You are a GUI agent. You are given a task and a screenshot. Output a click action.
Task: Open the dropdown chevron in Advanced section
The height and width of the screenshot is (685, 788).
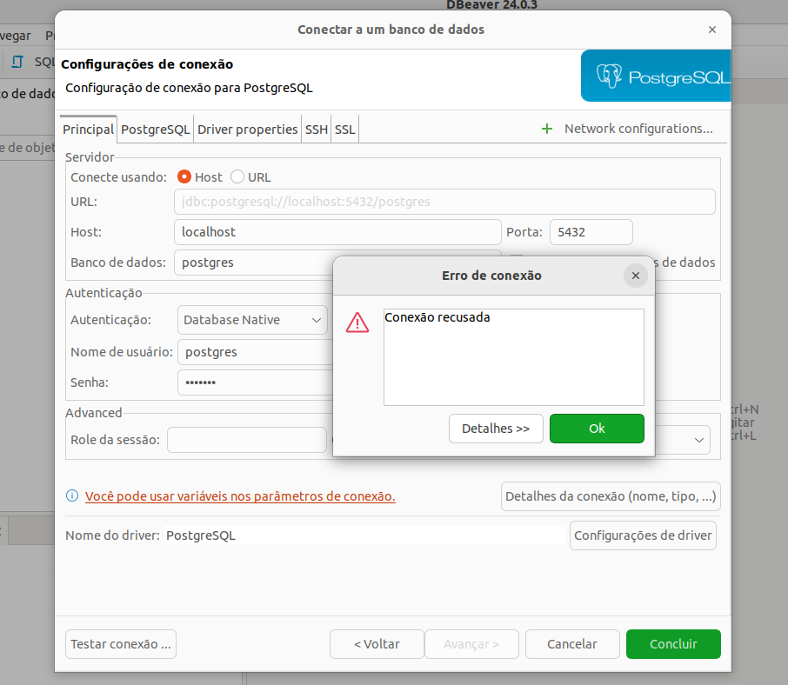(698, 440)
